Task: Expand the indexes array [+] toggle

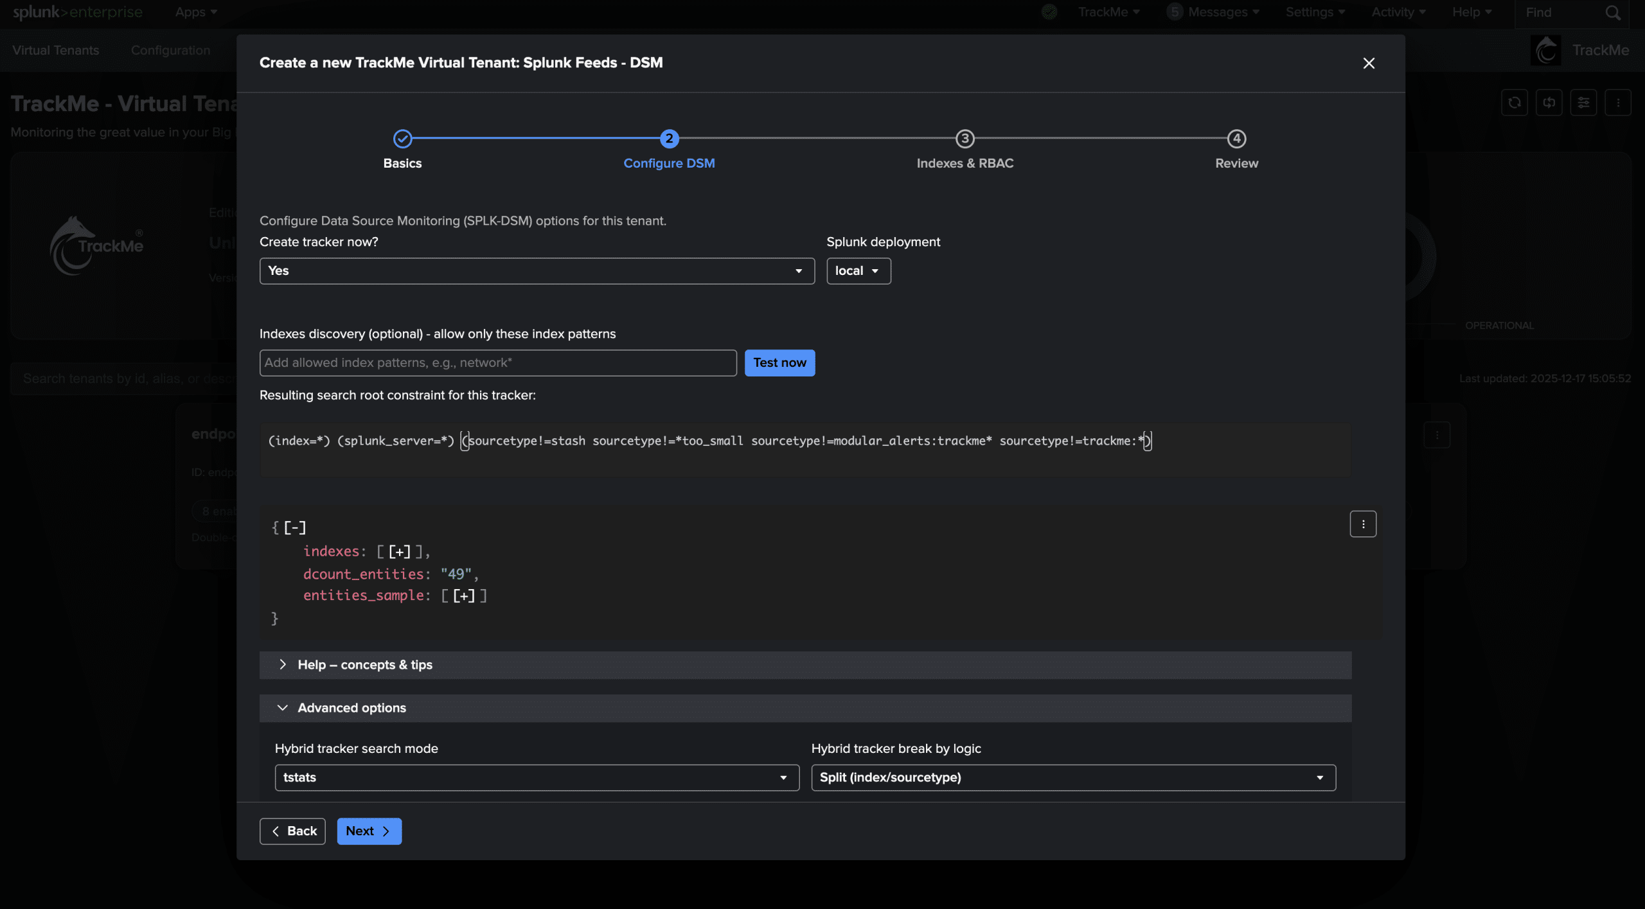Action: point(399,552)
